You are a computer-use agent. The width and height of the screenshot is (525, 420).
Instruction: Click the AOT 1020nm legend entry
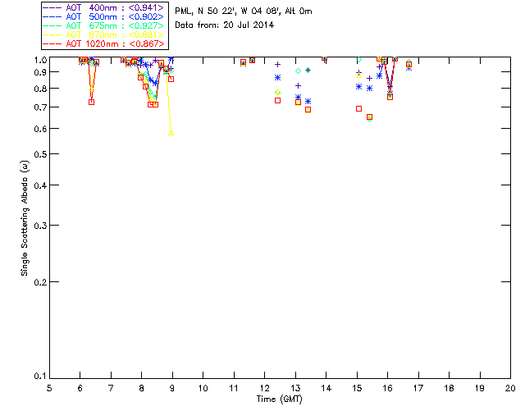click(104, 43)
